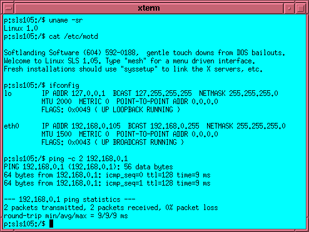This screenshot has height=232, width=309.
Task: Click the 'cat /etc/motd' command text
Action: [73, 36]
